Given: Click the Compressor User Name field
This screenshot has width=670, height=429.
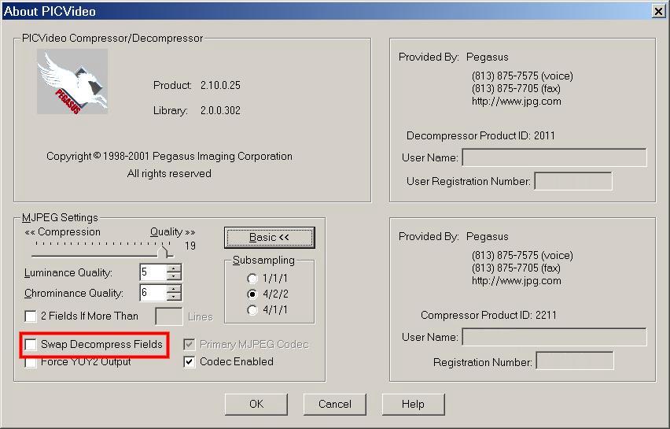Looking at the screenshot, I should click(554, 337).
